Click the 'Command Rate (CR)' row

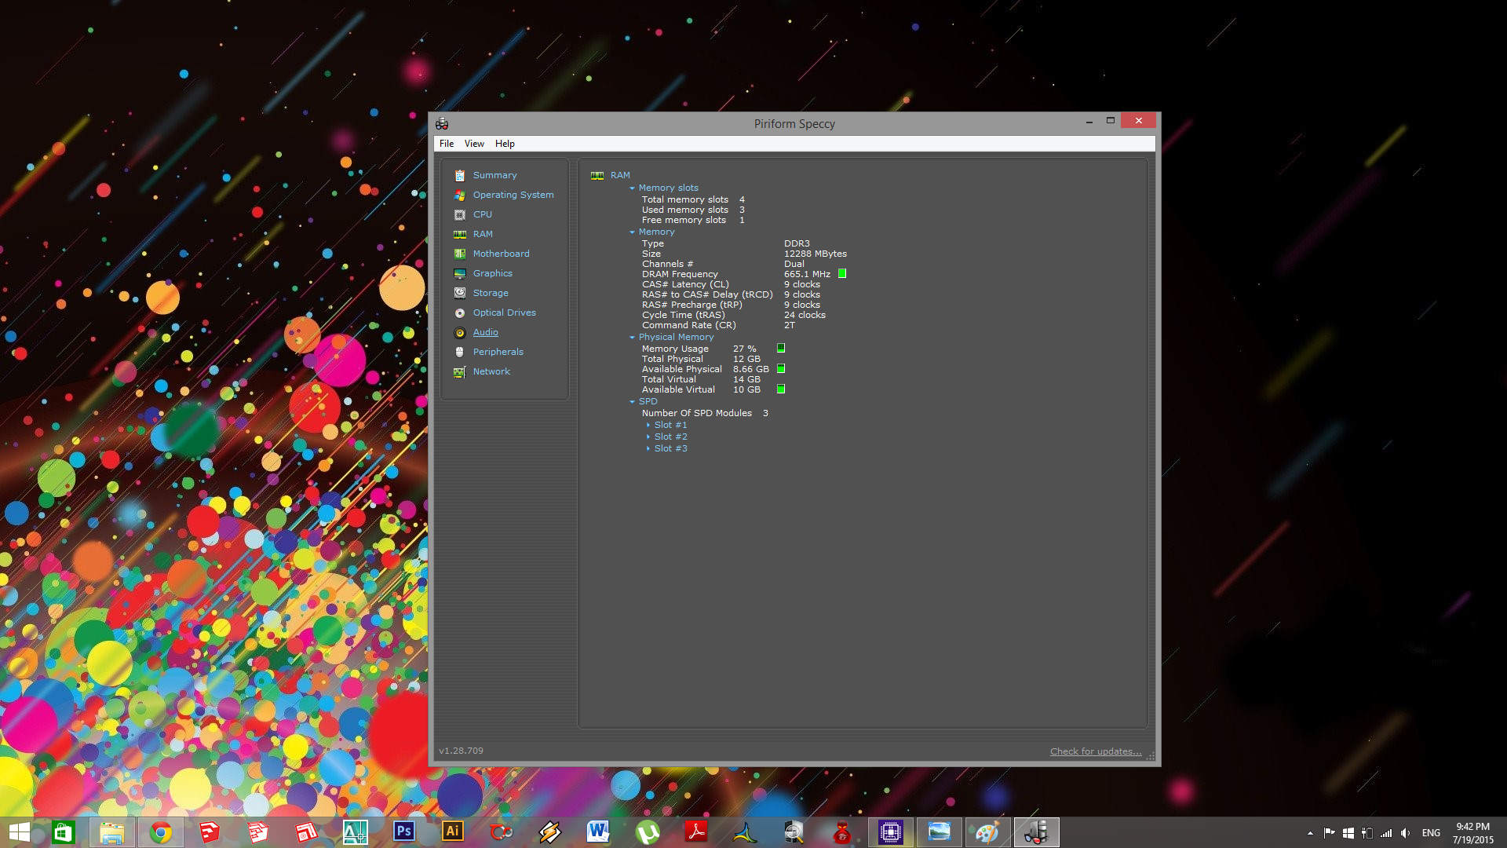pos(718,325)
